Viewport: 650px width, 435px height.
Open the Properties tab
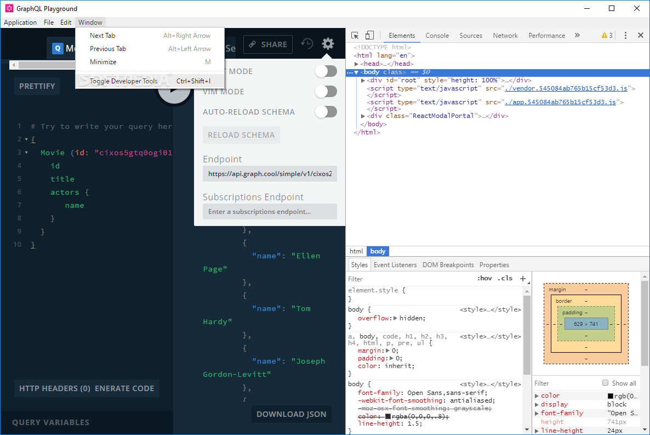tap(494, 265)
